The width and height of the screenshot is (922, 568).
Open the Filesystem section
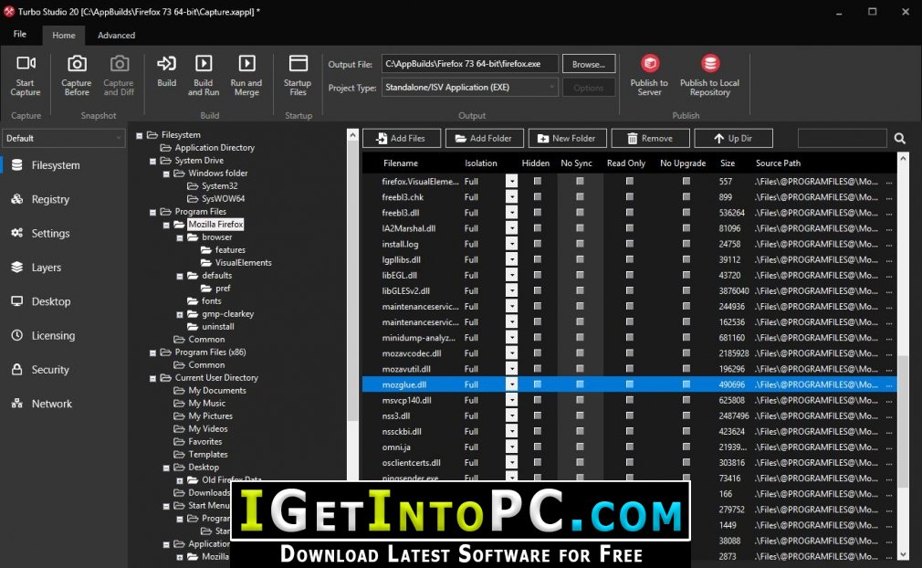56,165
